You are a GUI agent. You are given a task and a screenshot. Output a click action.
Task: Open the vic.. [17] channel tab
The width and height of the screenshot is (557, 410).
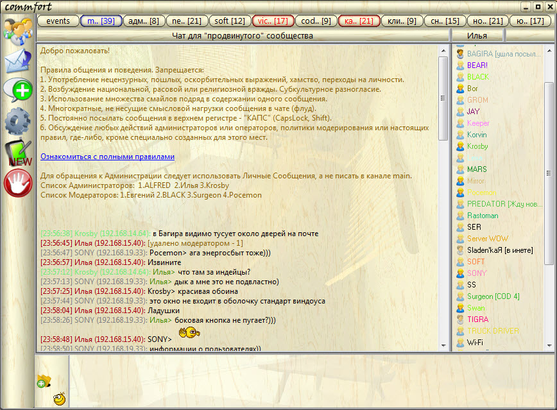pyautogui.click(x=272, y=21)
